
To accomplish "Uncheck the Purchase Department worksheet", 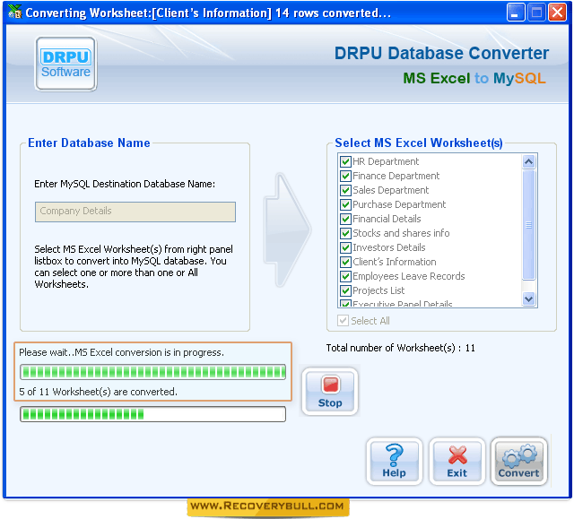I will (x=345, y=204).
